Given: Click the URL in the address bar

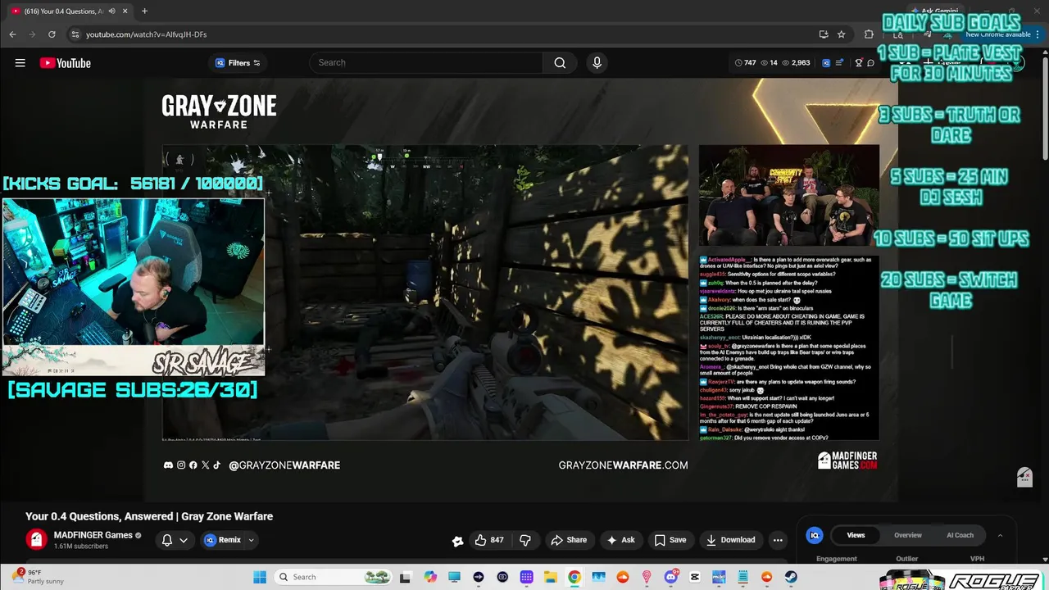Looking at the screenshot, I should point(146,34).
